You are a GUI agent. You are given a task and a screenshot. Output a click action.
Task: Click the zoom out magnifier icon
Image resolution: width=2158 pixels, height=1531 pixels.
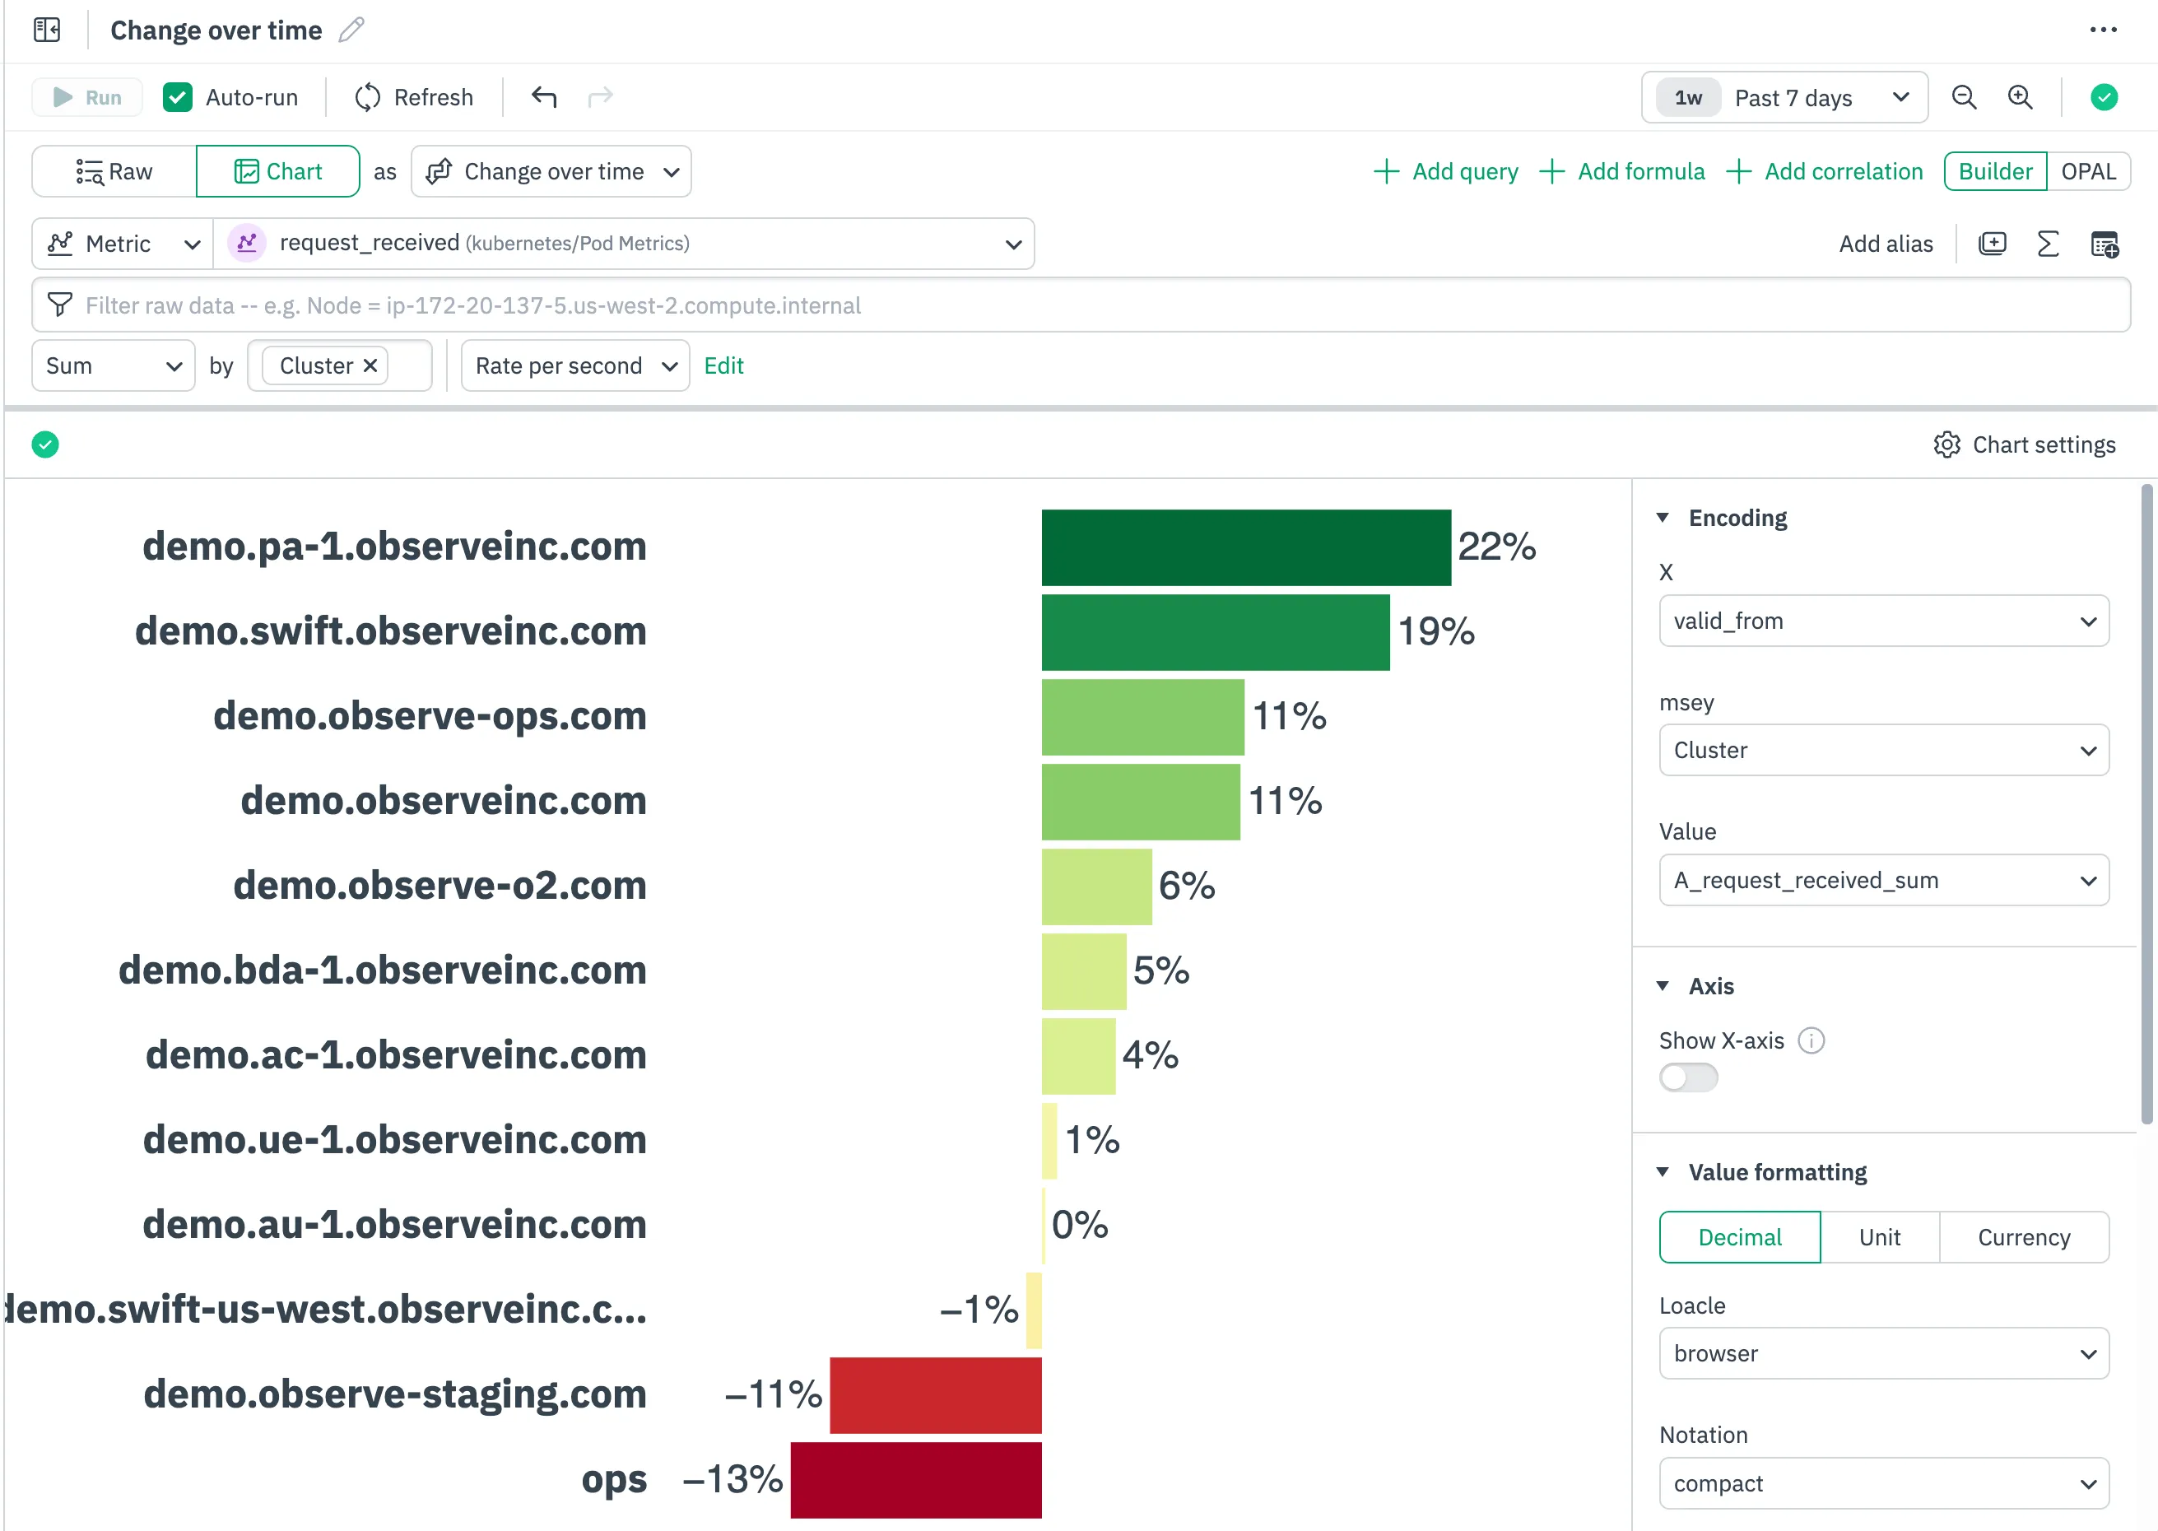point(1964,97)
